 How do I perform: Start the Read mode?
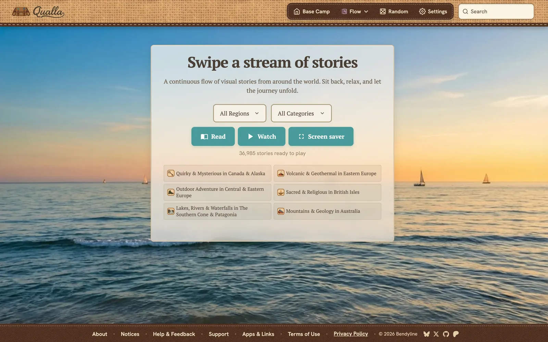(x=213, y=136)
